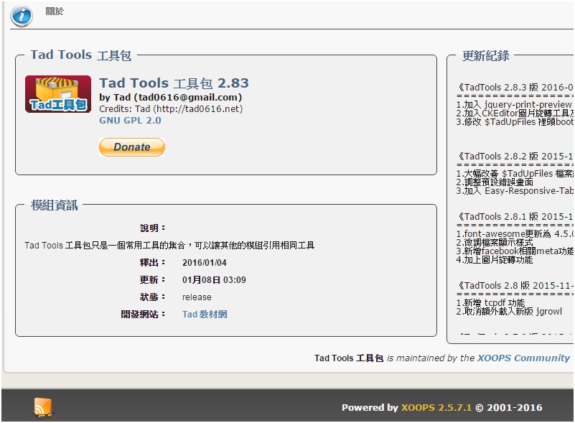
Task: Click the module description sentence under 說明
Action: [x=169, y=246]
